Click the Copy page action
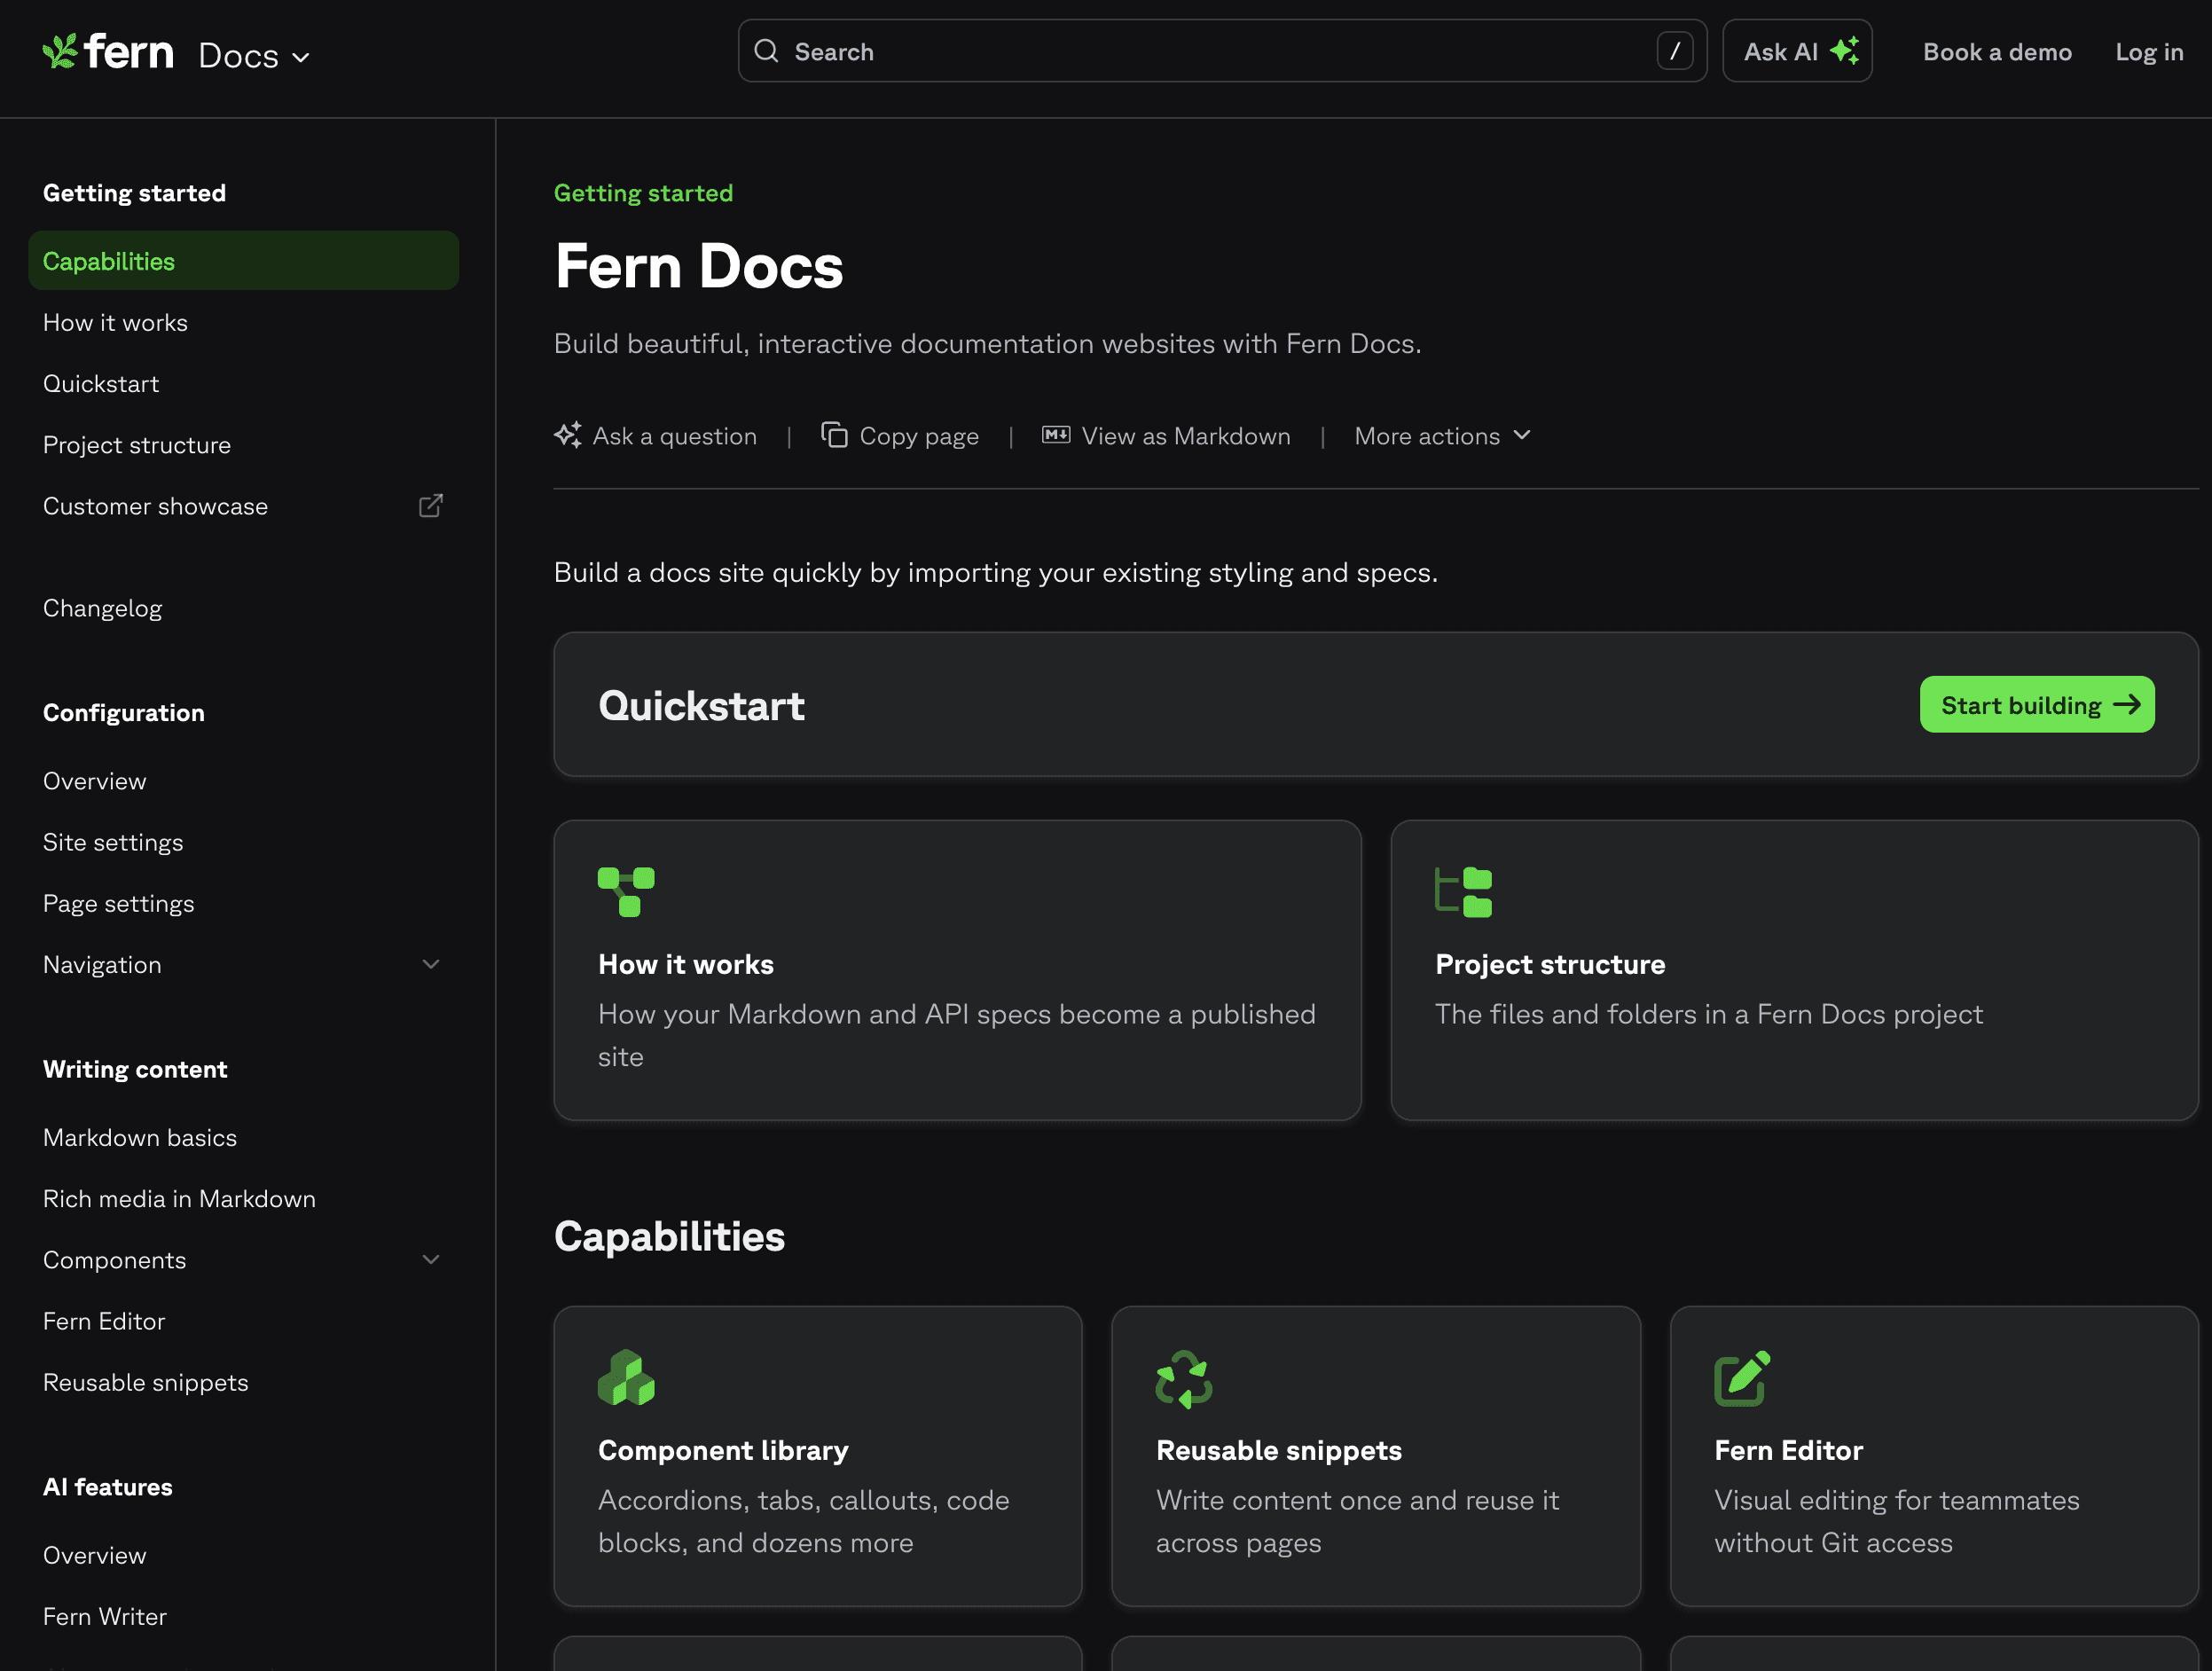This screenshot has width=2212, height=1671. coord(900,436)
